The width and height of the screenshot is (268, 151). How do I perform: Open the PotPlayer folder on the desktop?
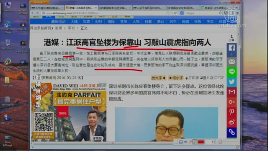click(x=7, y=82)
